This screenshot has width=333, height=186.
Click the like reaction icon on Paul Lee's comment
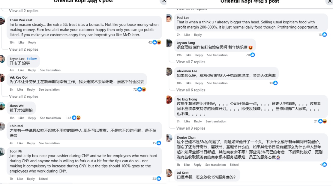coord(325,34)
